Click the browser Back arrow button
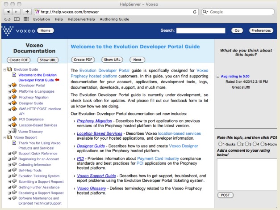Viewport: 280px width, 210px height. 8,12
